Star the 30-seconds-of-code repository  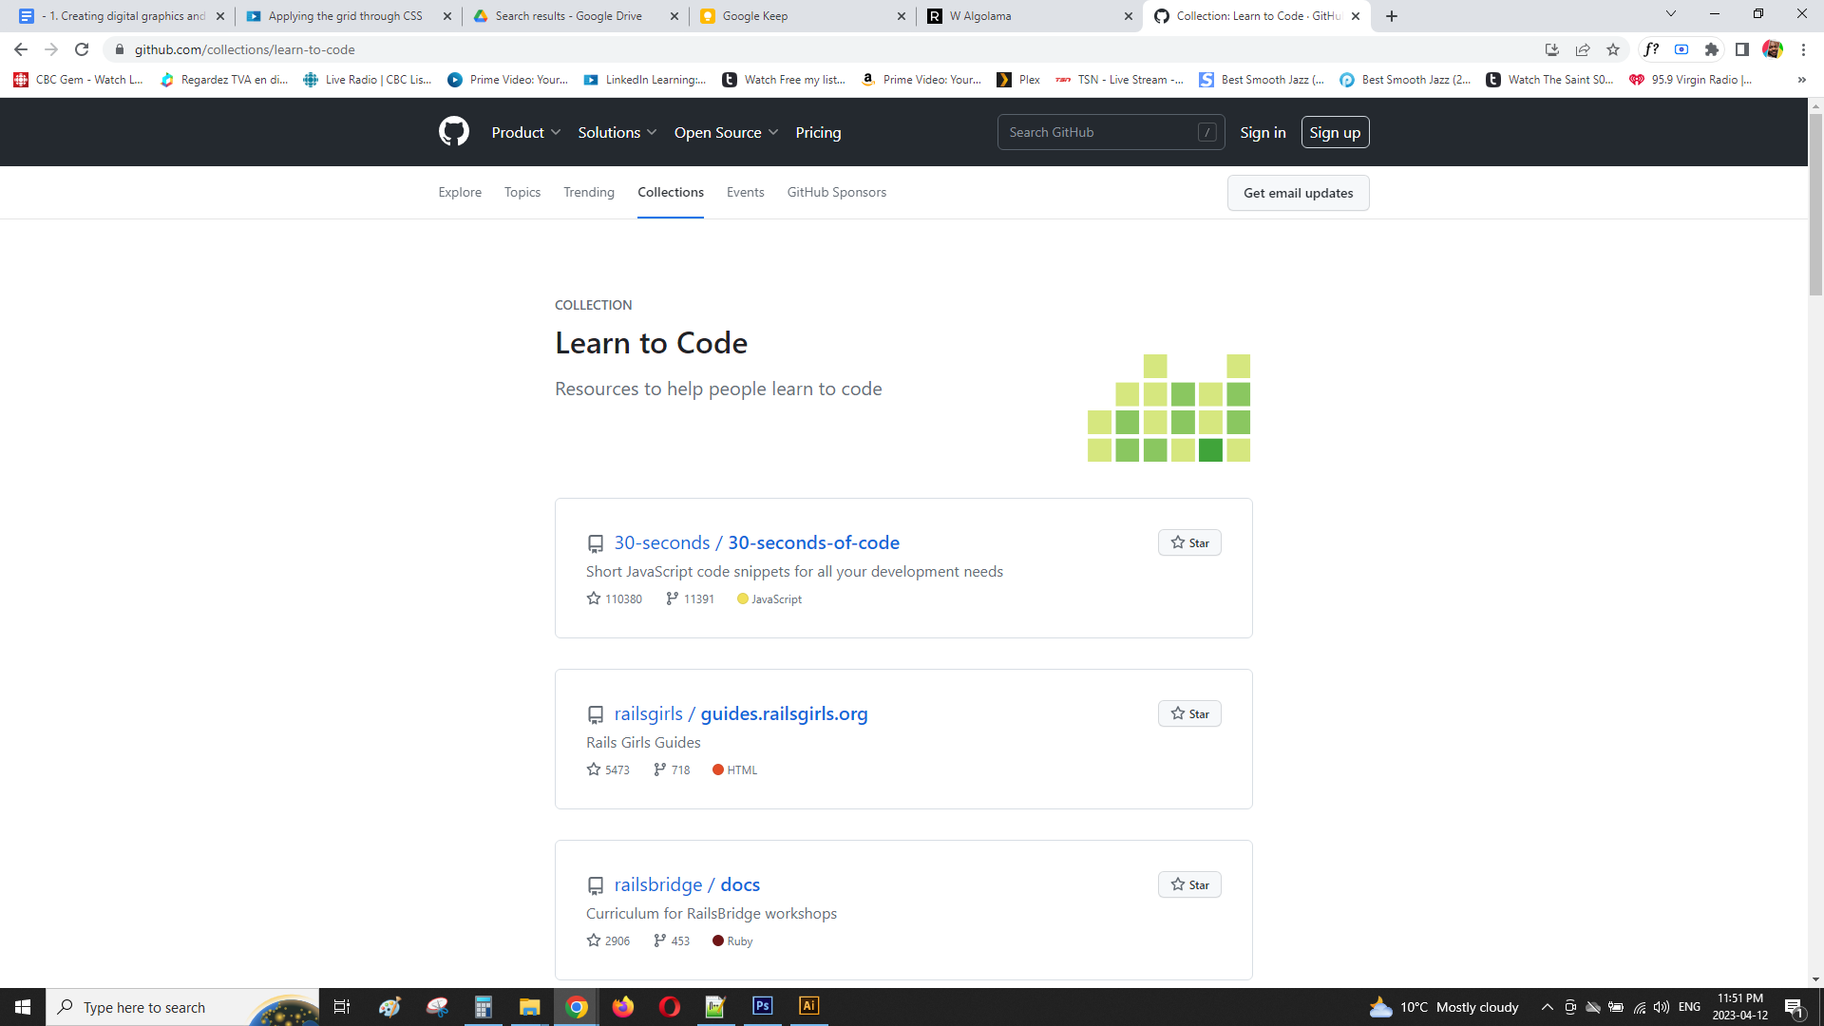pos(1189,542)
